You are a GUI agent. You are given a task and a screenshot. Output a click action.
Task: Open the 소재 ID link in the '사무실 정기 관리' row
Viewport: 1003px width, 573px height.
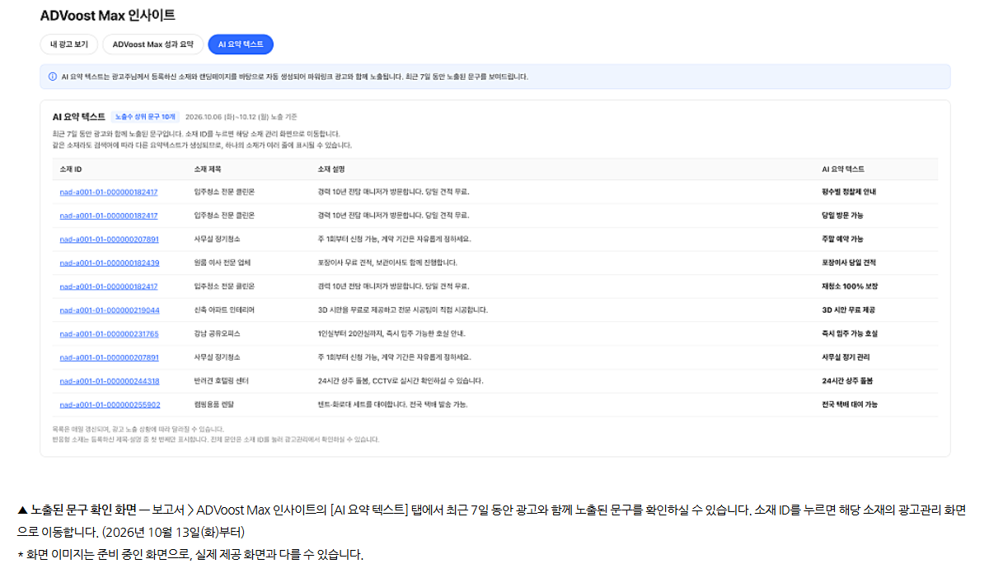pyautogui.click(x=109, y=358)
